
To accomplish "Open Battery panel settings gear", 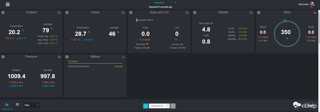I will click(x=67, y=57).
